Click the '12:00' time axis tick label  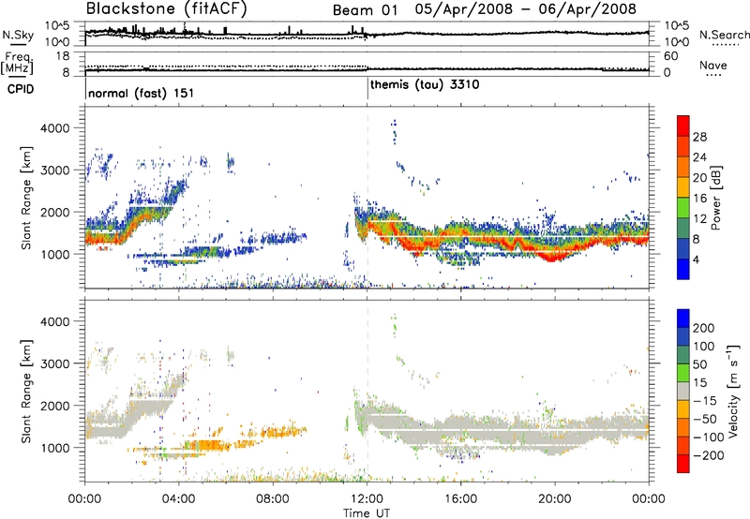pos(367,499)
